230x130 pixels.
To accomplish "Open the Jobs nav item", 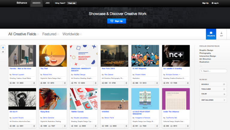I will [x=48, y=3].
